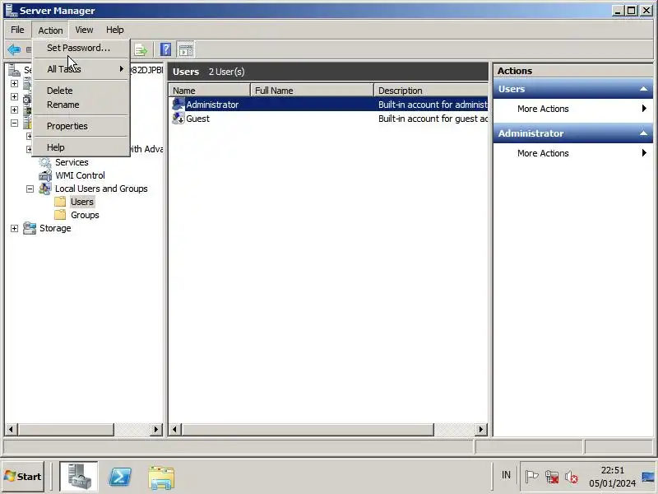Click the WMI Control icon in tree
Viewport: 658px width, 494px height.
point(45,175)
